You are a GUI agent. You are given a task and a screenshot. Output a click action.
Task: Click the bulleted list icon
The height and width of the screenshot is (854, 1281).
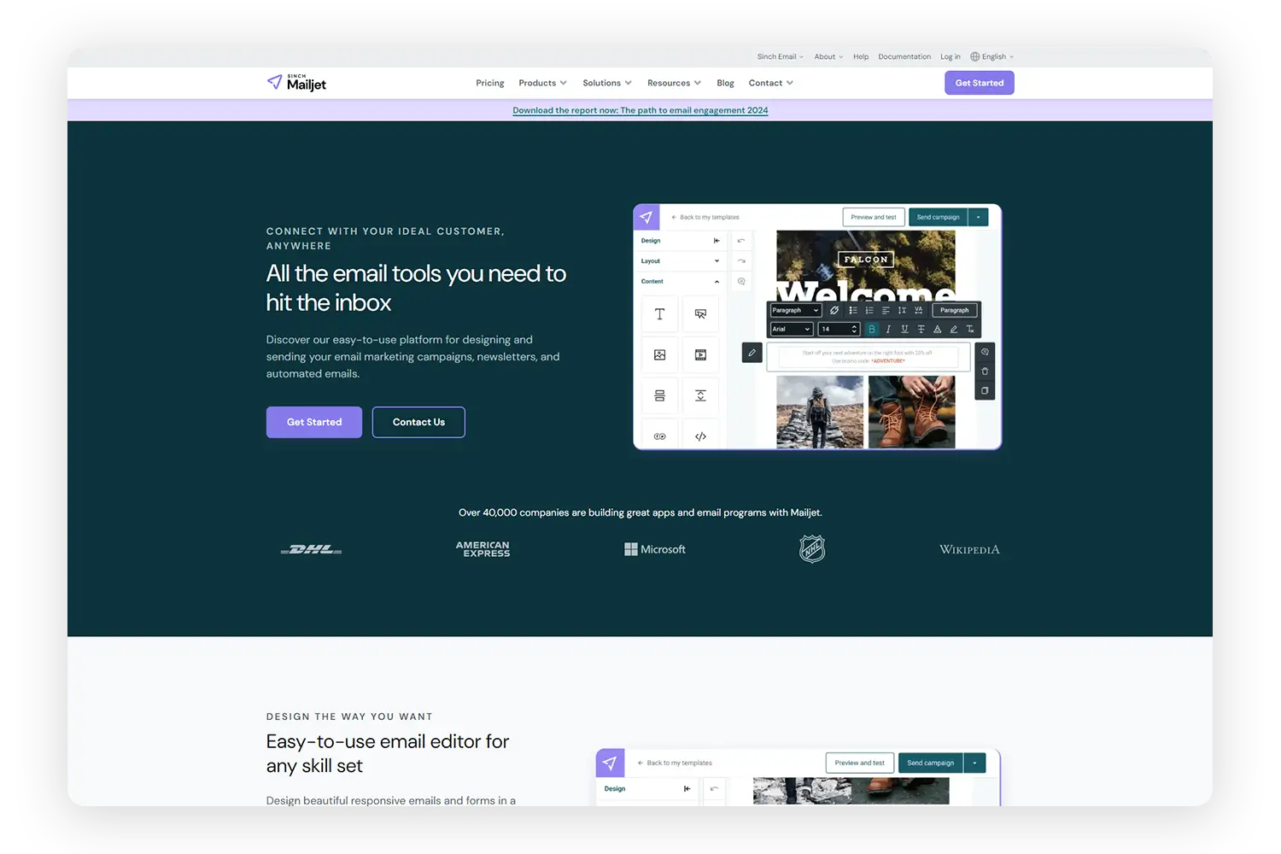click(853, 310)
